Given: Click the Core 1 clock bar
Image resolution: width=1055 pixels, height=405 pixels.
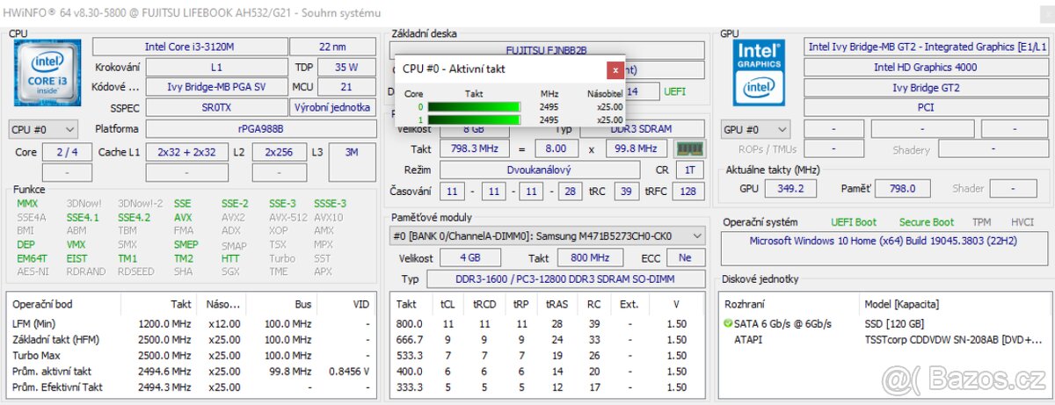Looking at the screenshot, I should coord(474,119).
